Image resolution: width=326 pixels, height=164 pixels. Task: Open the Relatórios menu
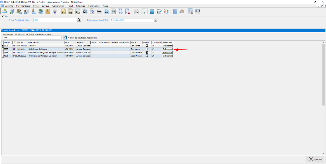click(x=80, y=6)
